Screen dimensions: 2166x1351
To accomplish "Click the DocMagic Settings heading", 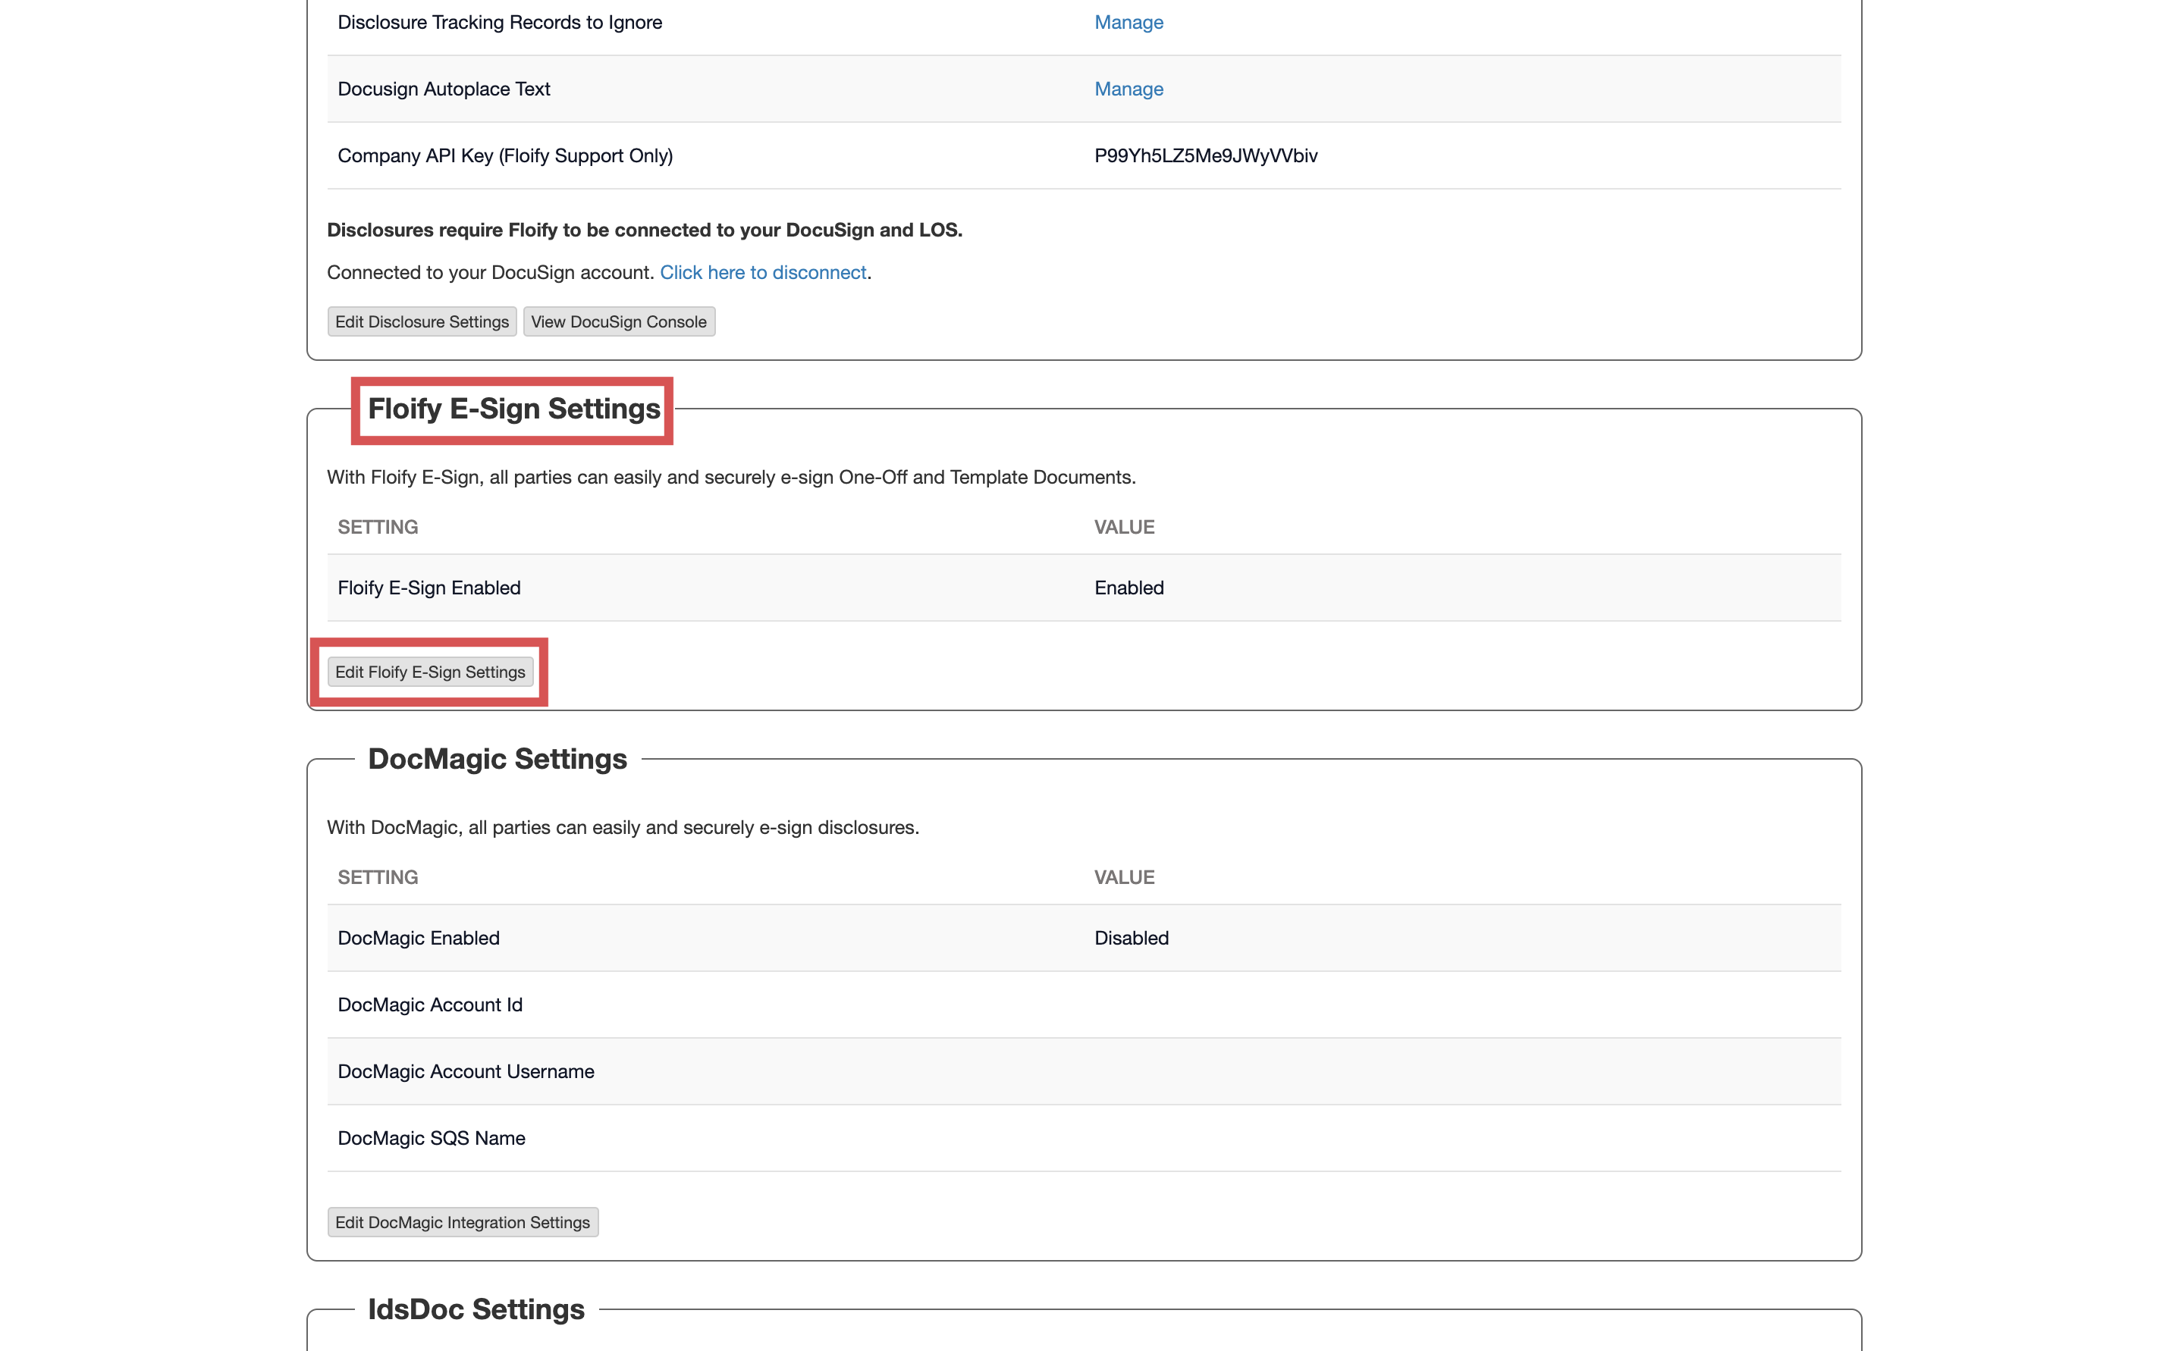I will click(x=497, y=757).
